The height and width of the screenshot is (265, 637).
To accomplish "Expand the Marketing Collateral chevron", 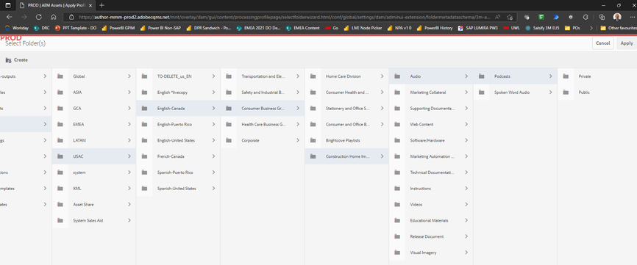I will pyautogui.click(x=466, y=92).
